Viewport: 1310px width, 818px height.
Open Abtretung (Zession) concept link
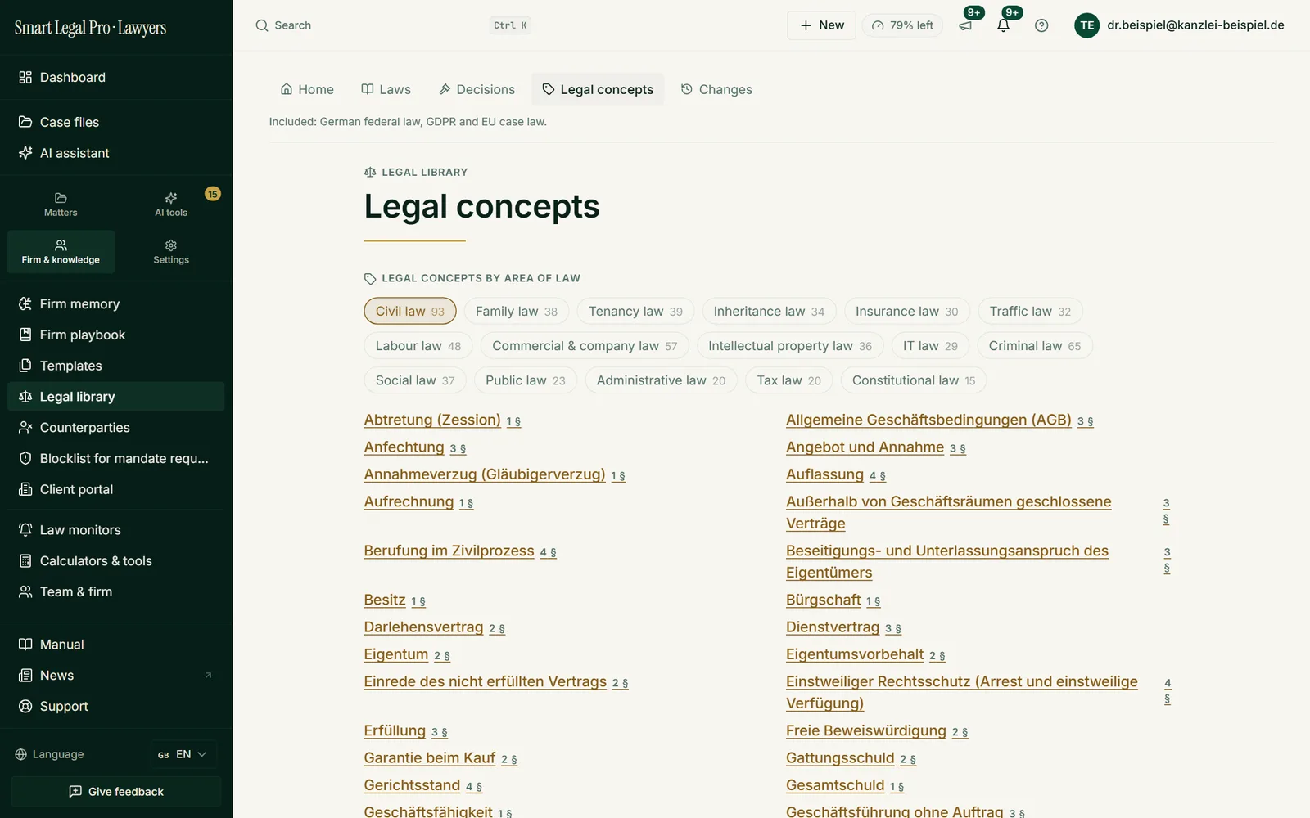tap(432, 420)
